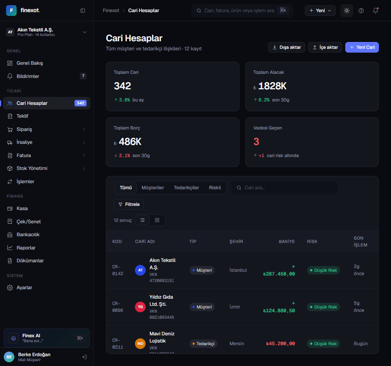Screen dimensions: 391x366
Task: Open the Yeni dropdown button
Action: click(x=320, y=11)
